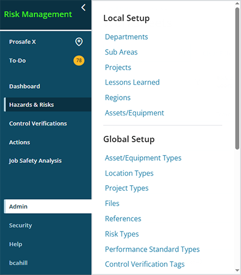Screen dimensions: 241x275
Task: Open Performance Standard Types link
Action: click(152, 249)
